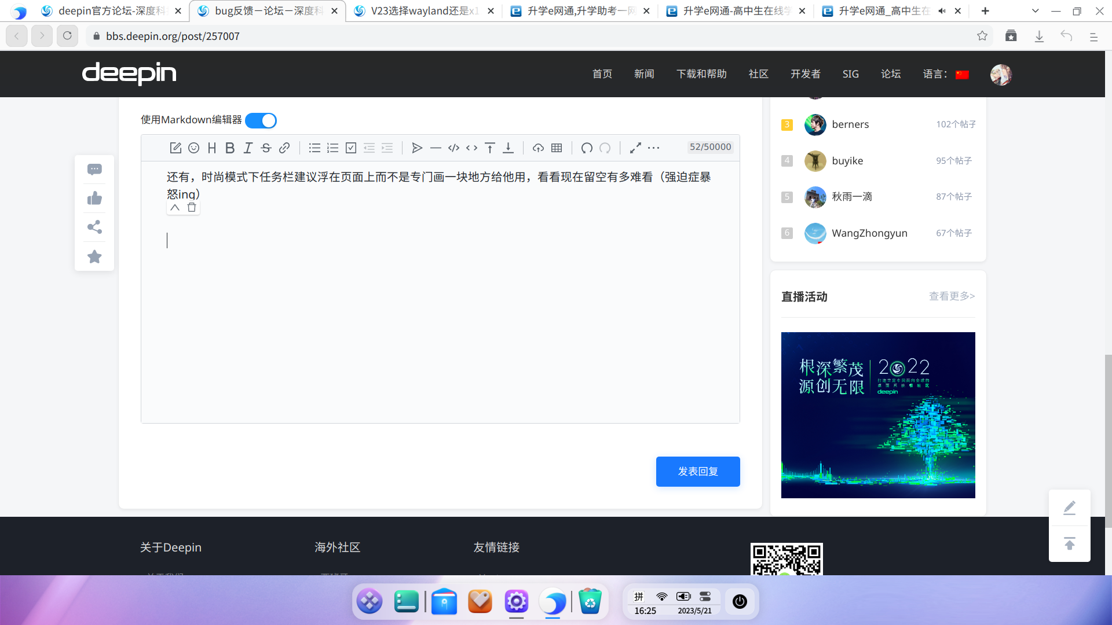Favorite the post with the star icon
The height and width of the screenshot is (625, 1112).
point(94,256)
